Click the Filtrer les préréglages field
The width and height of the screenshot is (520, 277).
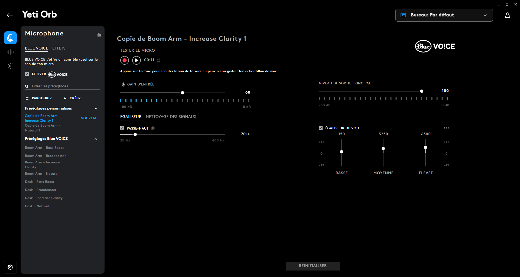(x=63, y=86)
